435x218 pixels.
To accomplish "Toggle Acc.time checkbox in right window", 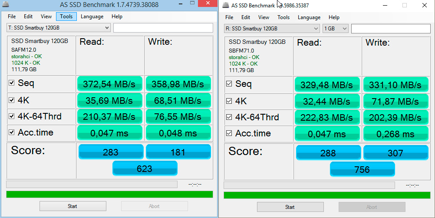I will point(229,133).
